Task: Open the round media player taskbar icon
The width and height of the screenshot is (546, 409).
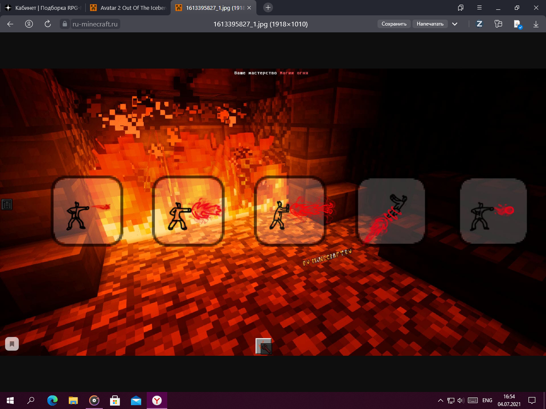Action: pyautogui.click(x=94, y=400)
